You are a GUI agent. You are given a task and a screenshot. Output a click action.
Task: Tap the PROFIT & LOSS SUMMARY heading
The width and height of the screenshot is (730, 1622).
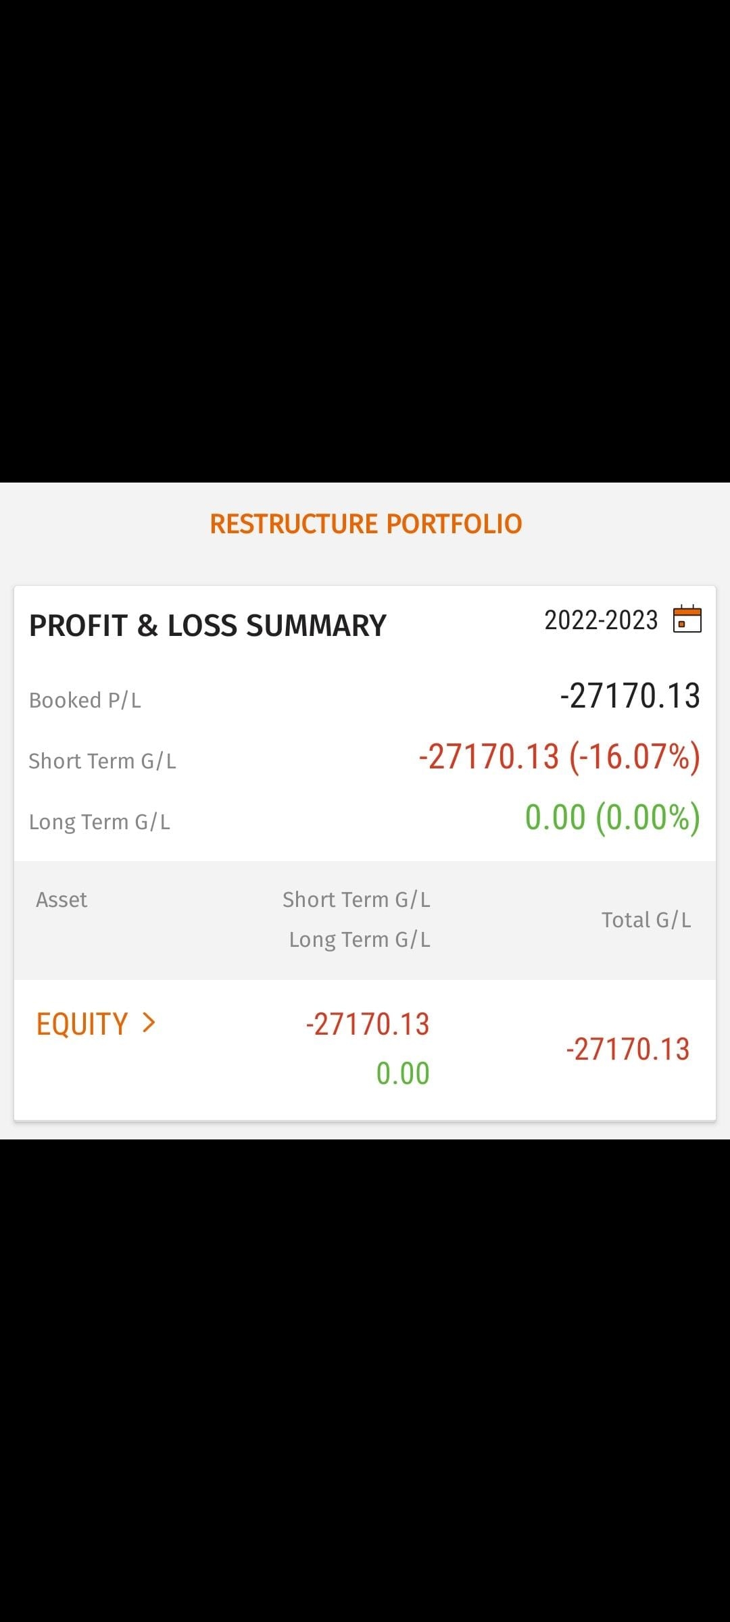click(208, 626)
